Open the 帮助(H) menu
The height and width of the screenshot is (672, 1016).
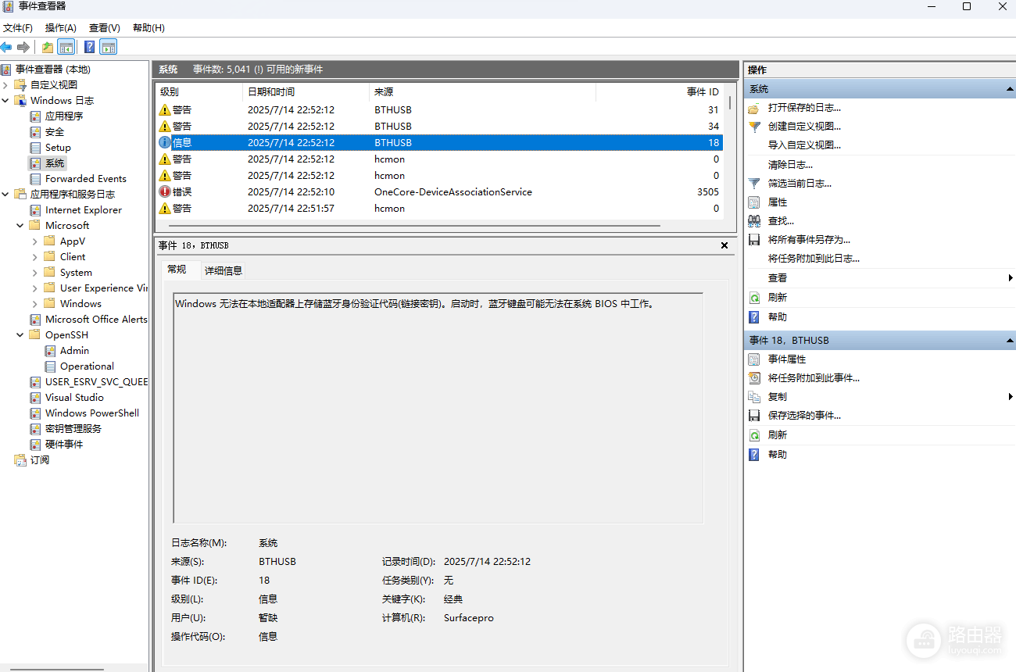click(148, 28)
